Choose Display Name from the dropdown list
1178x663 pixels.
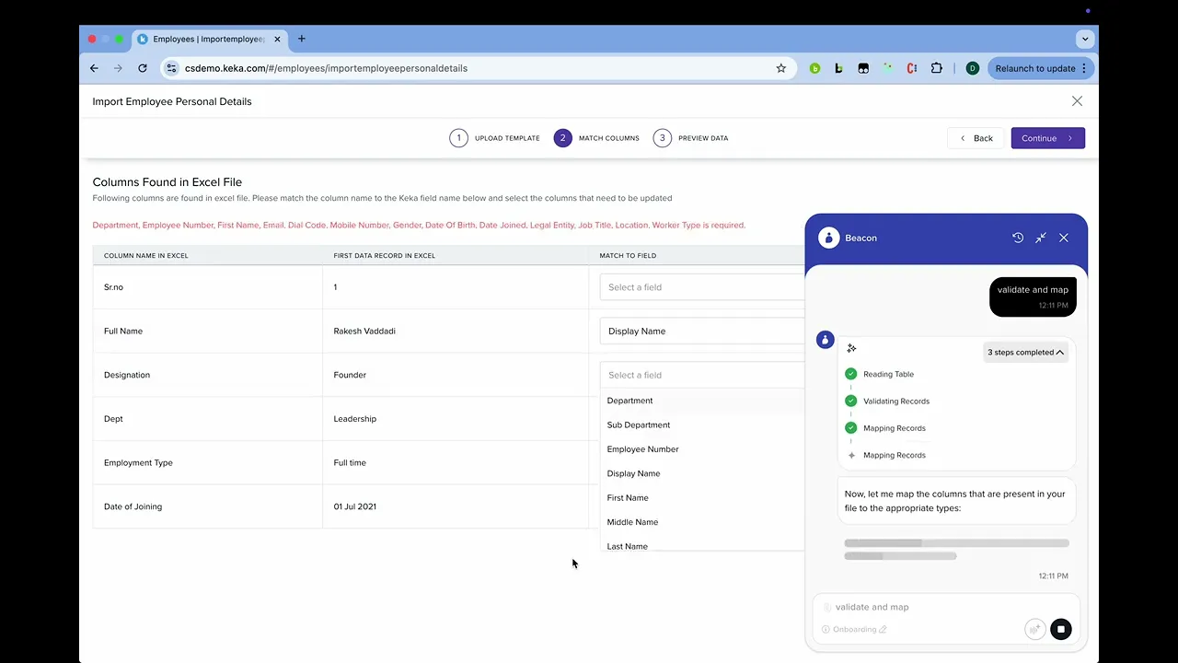(702, 473)
